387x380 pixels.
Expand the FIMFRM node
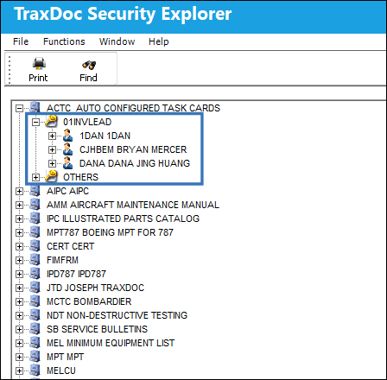[19, 260]
